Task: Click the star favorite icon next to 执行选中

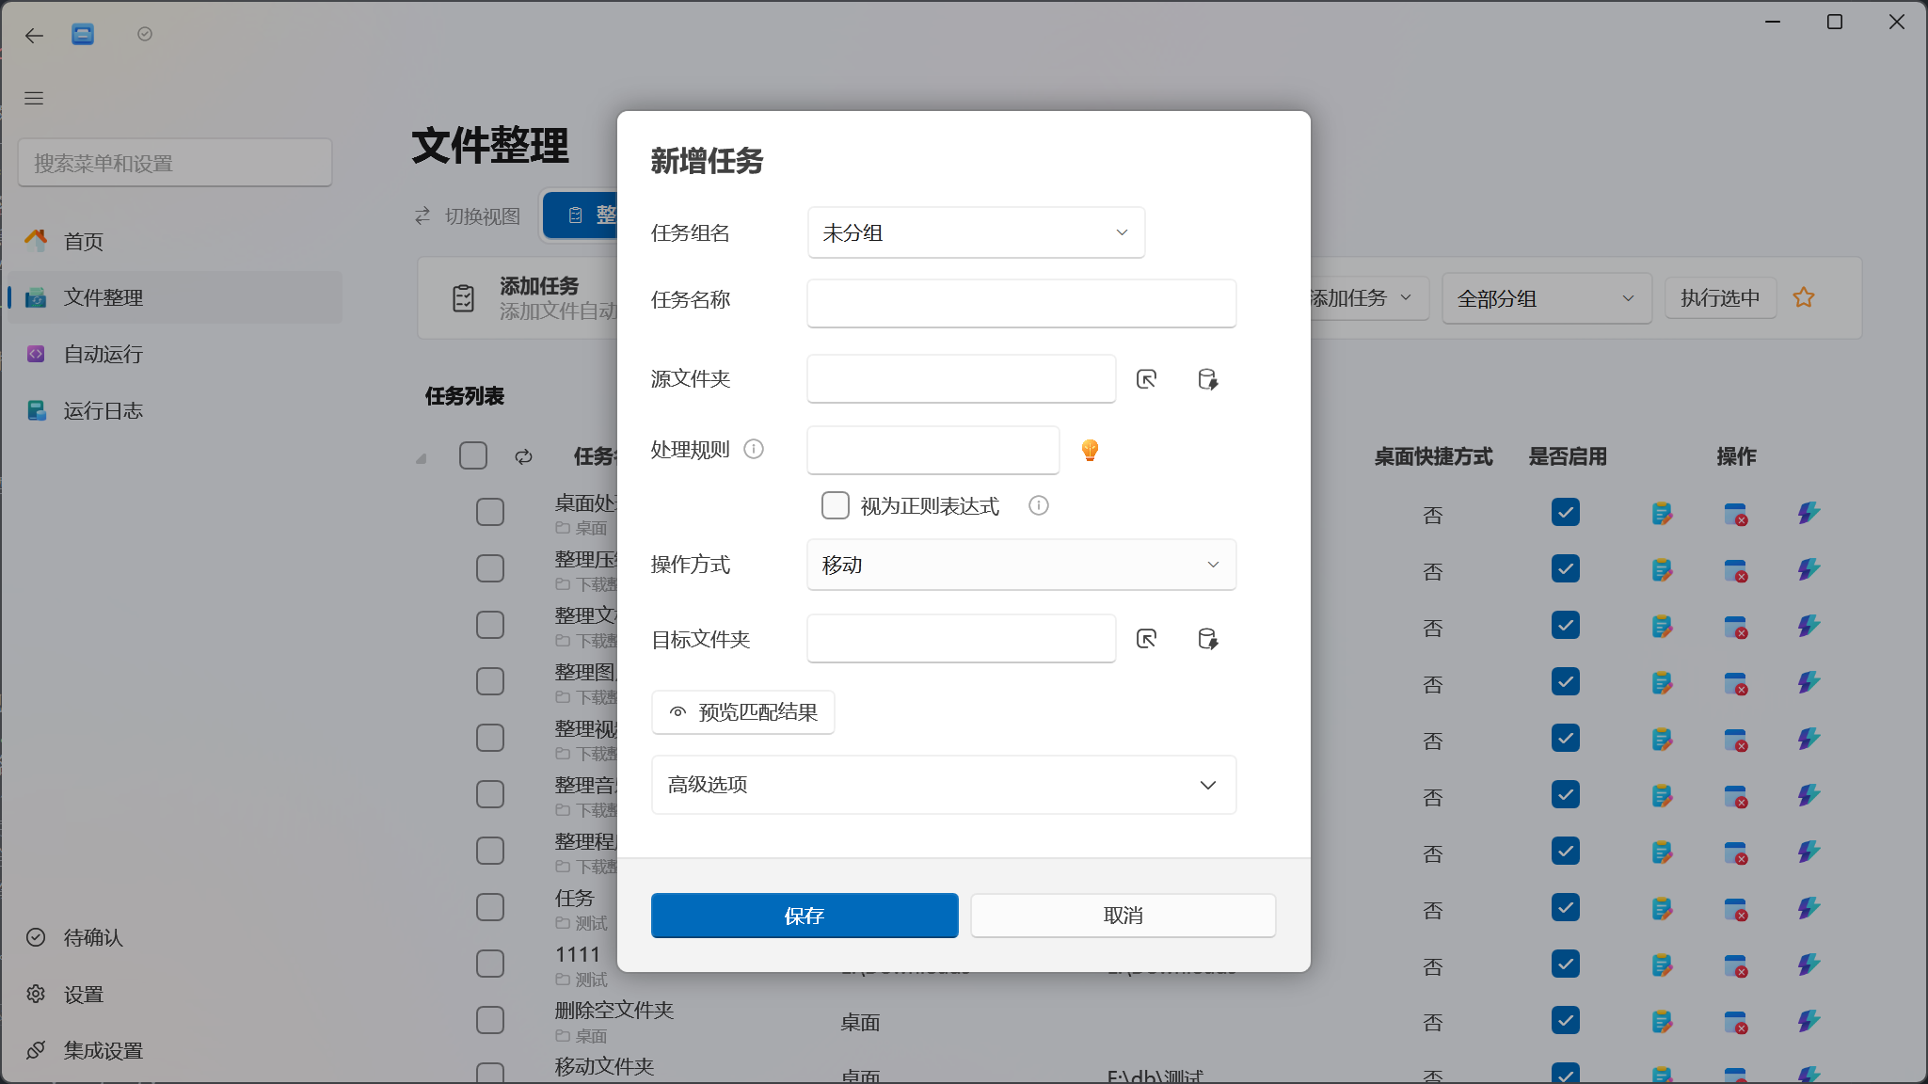Action: tap(1804, 297)
